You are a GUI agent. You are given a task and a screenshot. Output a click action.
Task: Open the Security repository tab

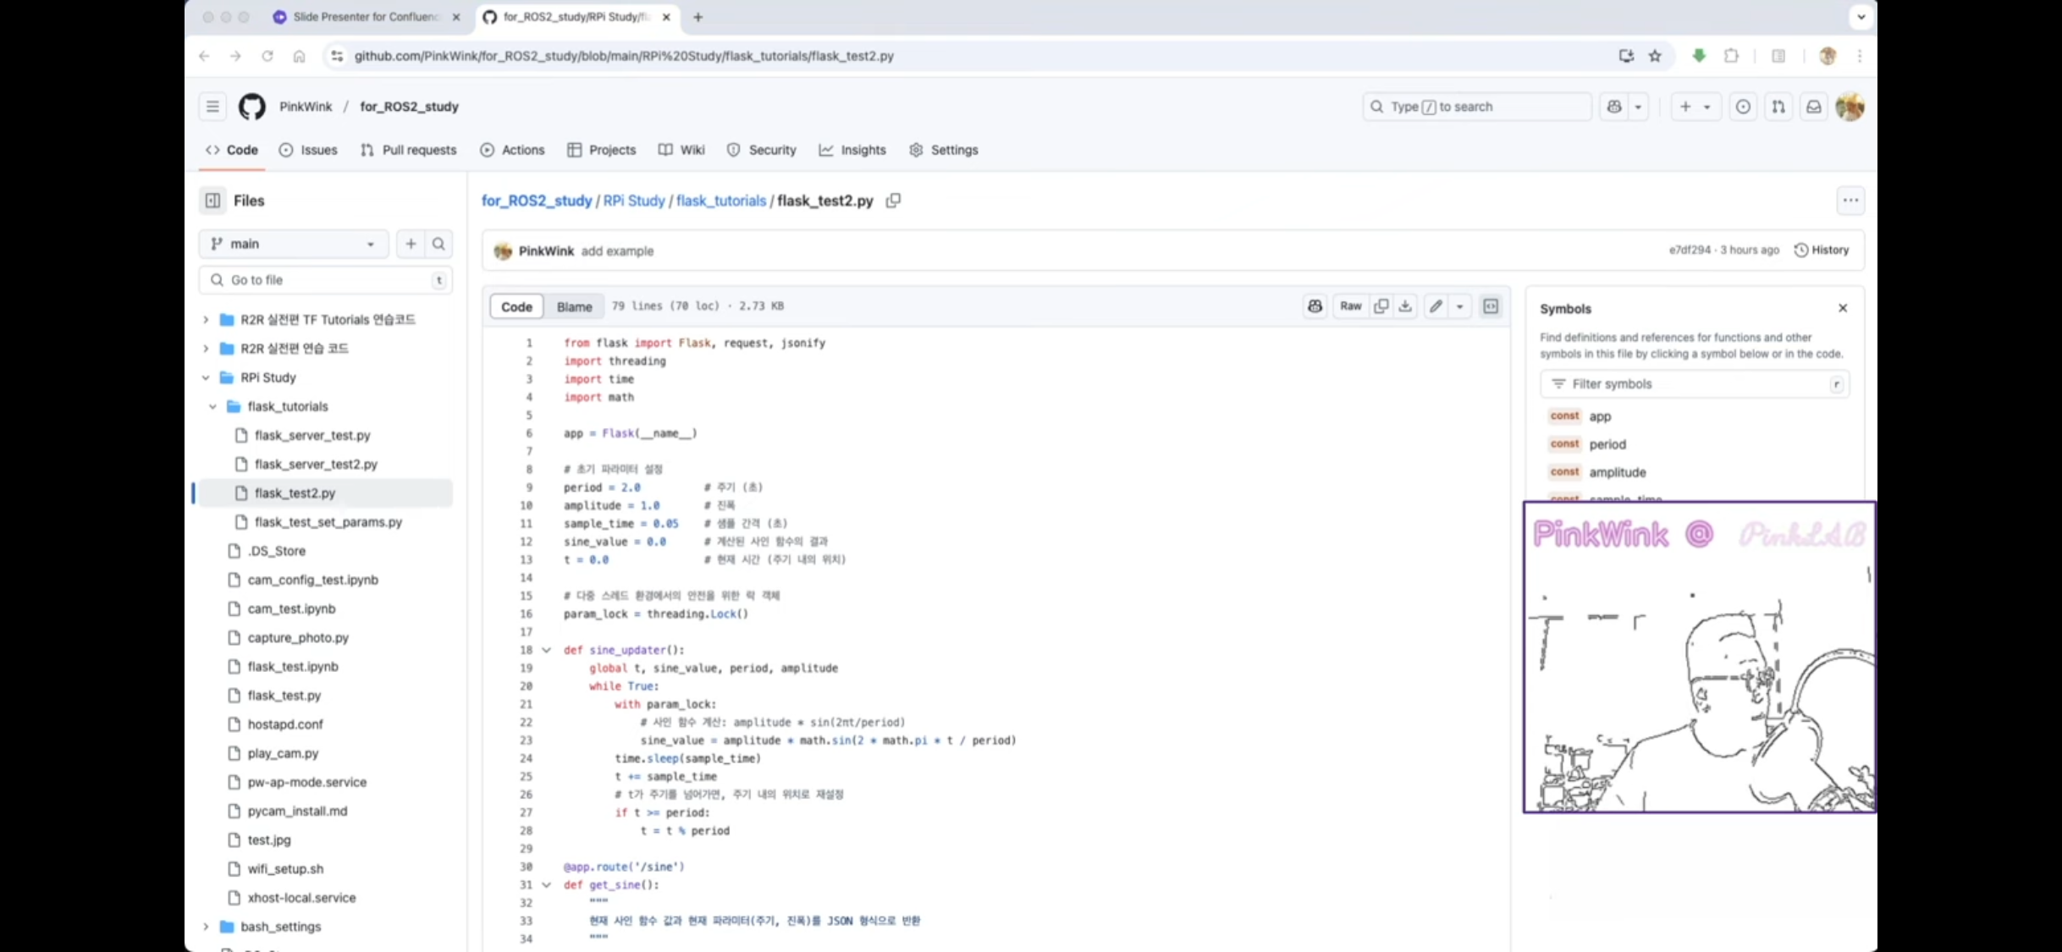click(761, 150)
